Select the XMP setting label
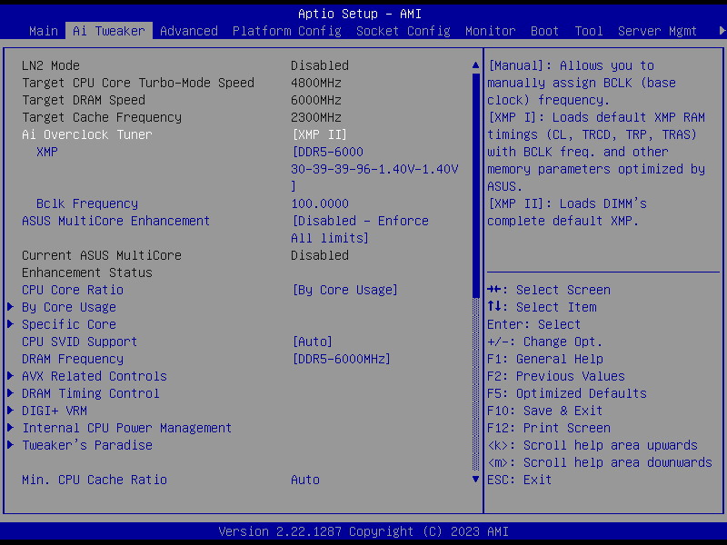 (47, 152)
